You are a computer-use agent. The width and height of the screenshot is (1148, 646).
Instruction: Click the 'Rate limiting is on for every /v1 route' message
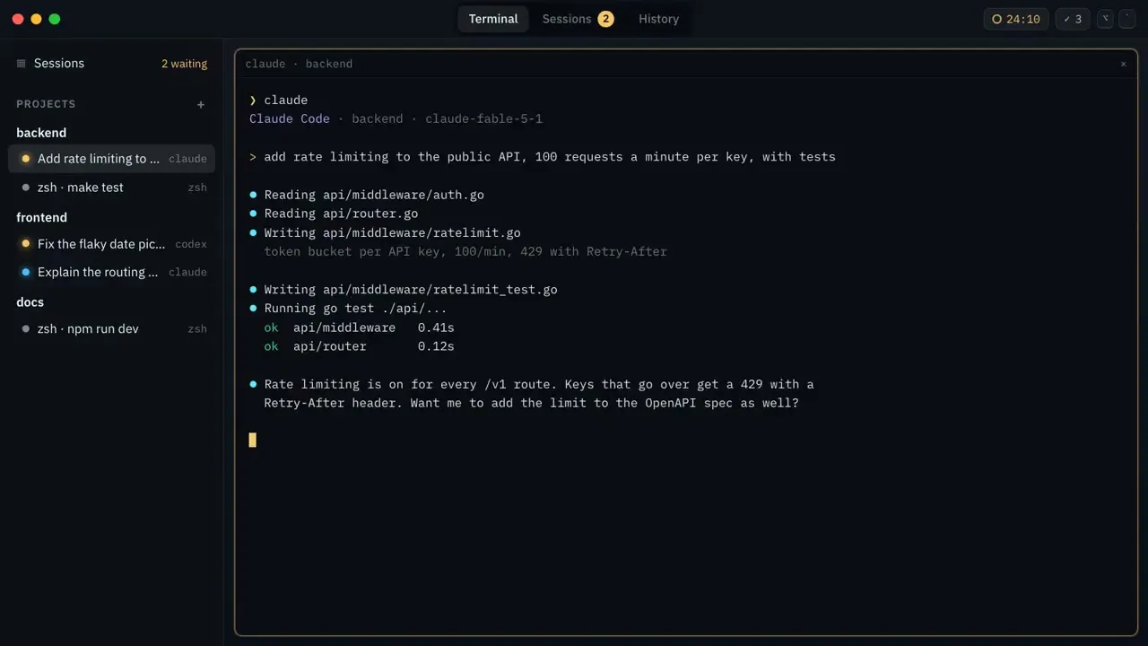coord(532,385)
